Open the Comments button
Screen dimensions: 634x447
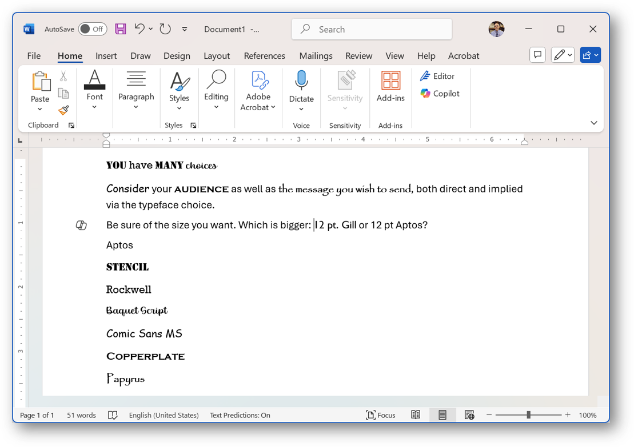(x=537, y=54)
